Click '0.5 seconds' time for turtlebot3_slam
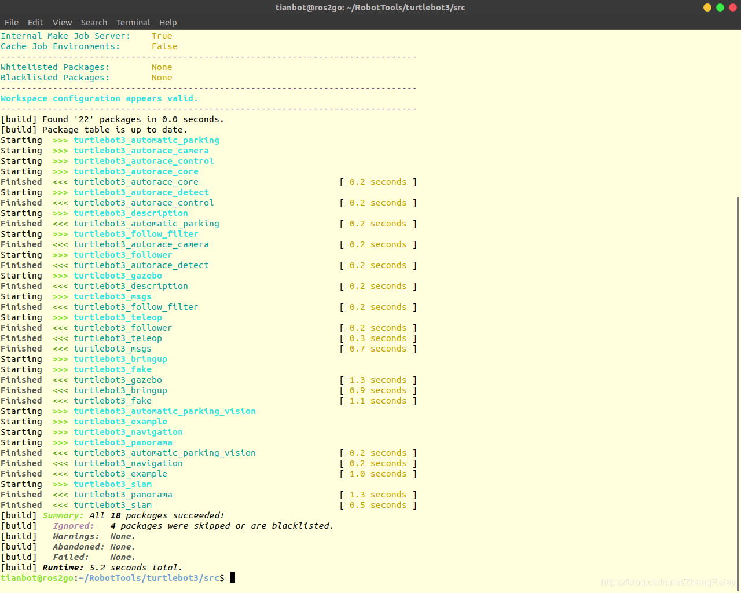This screenshot has width=741, height=593. [x=378, y=505]
